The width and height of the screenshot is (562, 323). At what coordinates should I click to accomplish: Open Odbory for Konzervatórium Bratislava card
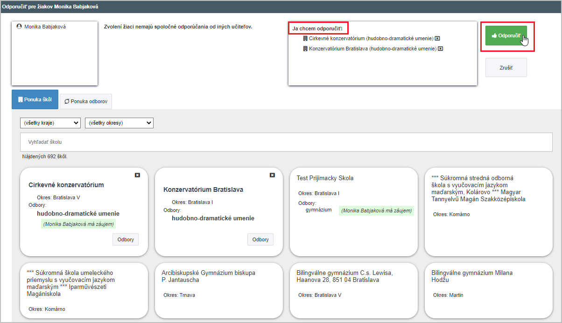click(x=260, y=239)
